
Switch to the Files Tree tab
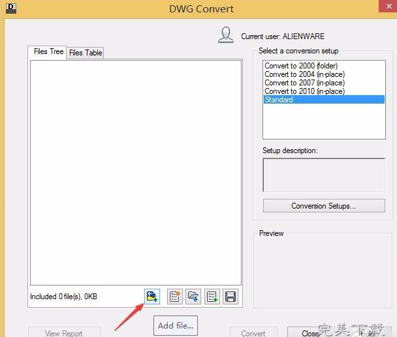tap(48, 52)
